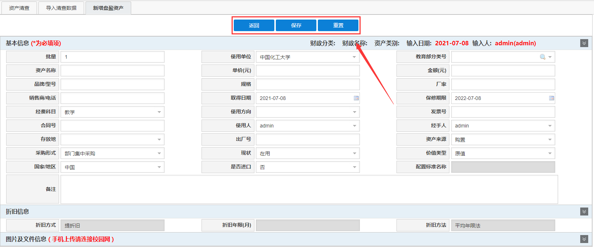The height and width of the screenshot is (247, 594).
Task: Expand the 现状 status dropdown
Action: pos(354,153)
